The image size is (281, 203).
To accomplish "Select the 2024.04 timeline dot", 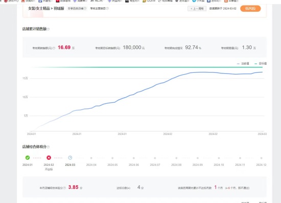I will [x=91, y=158].
